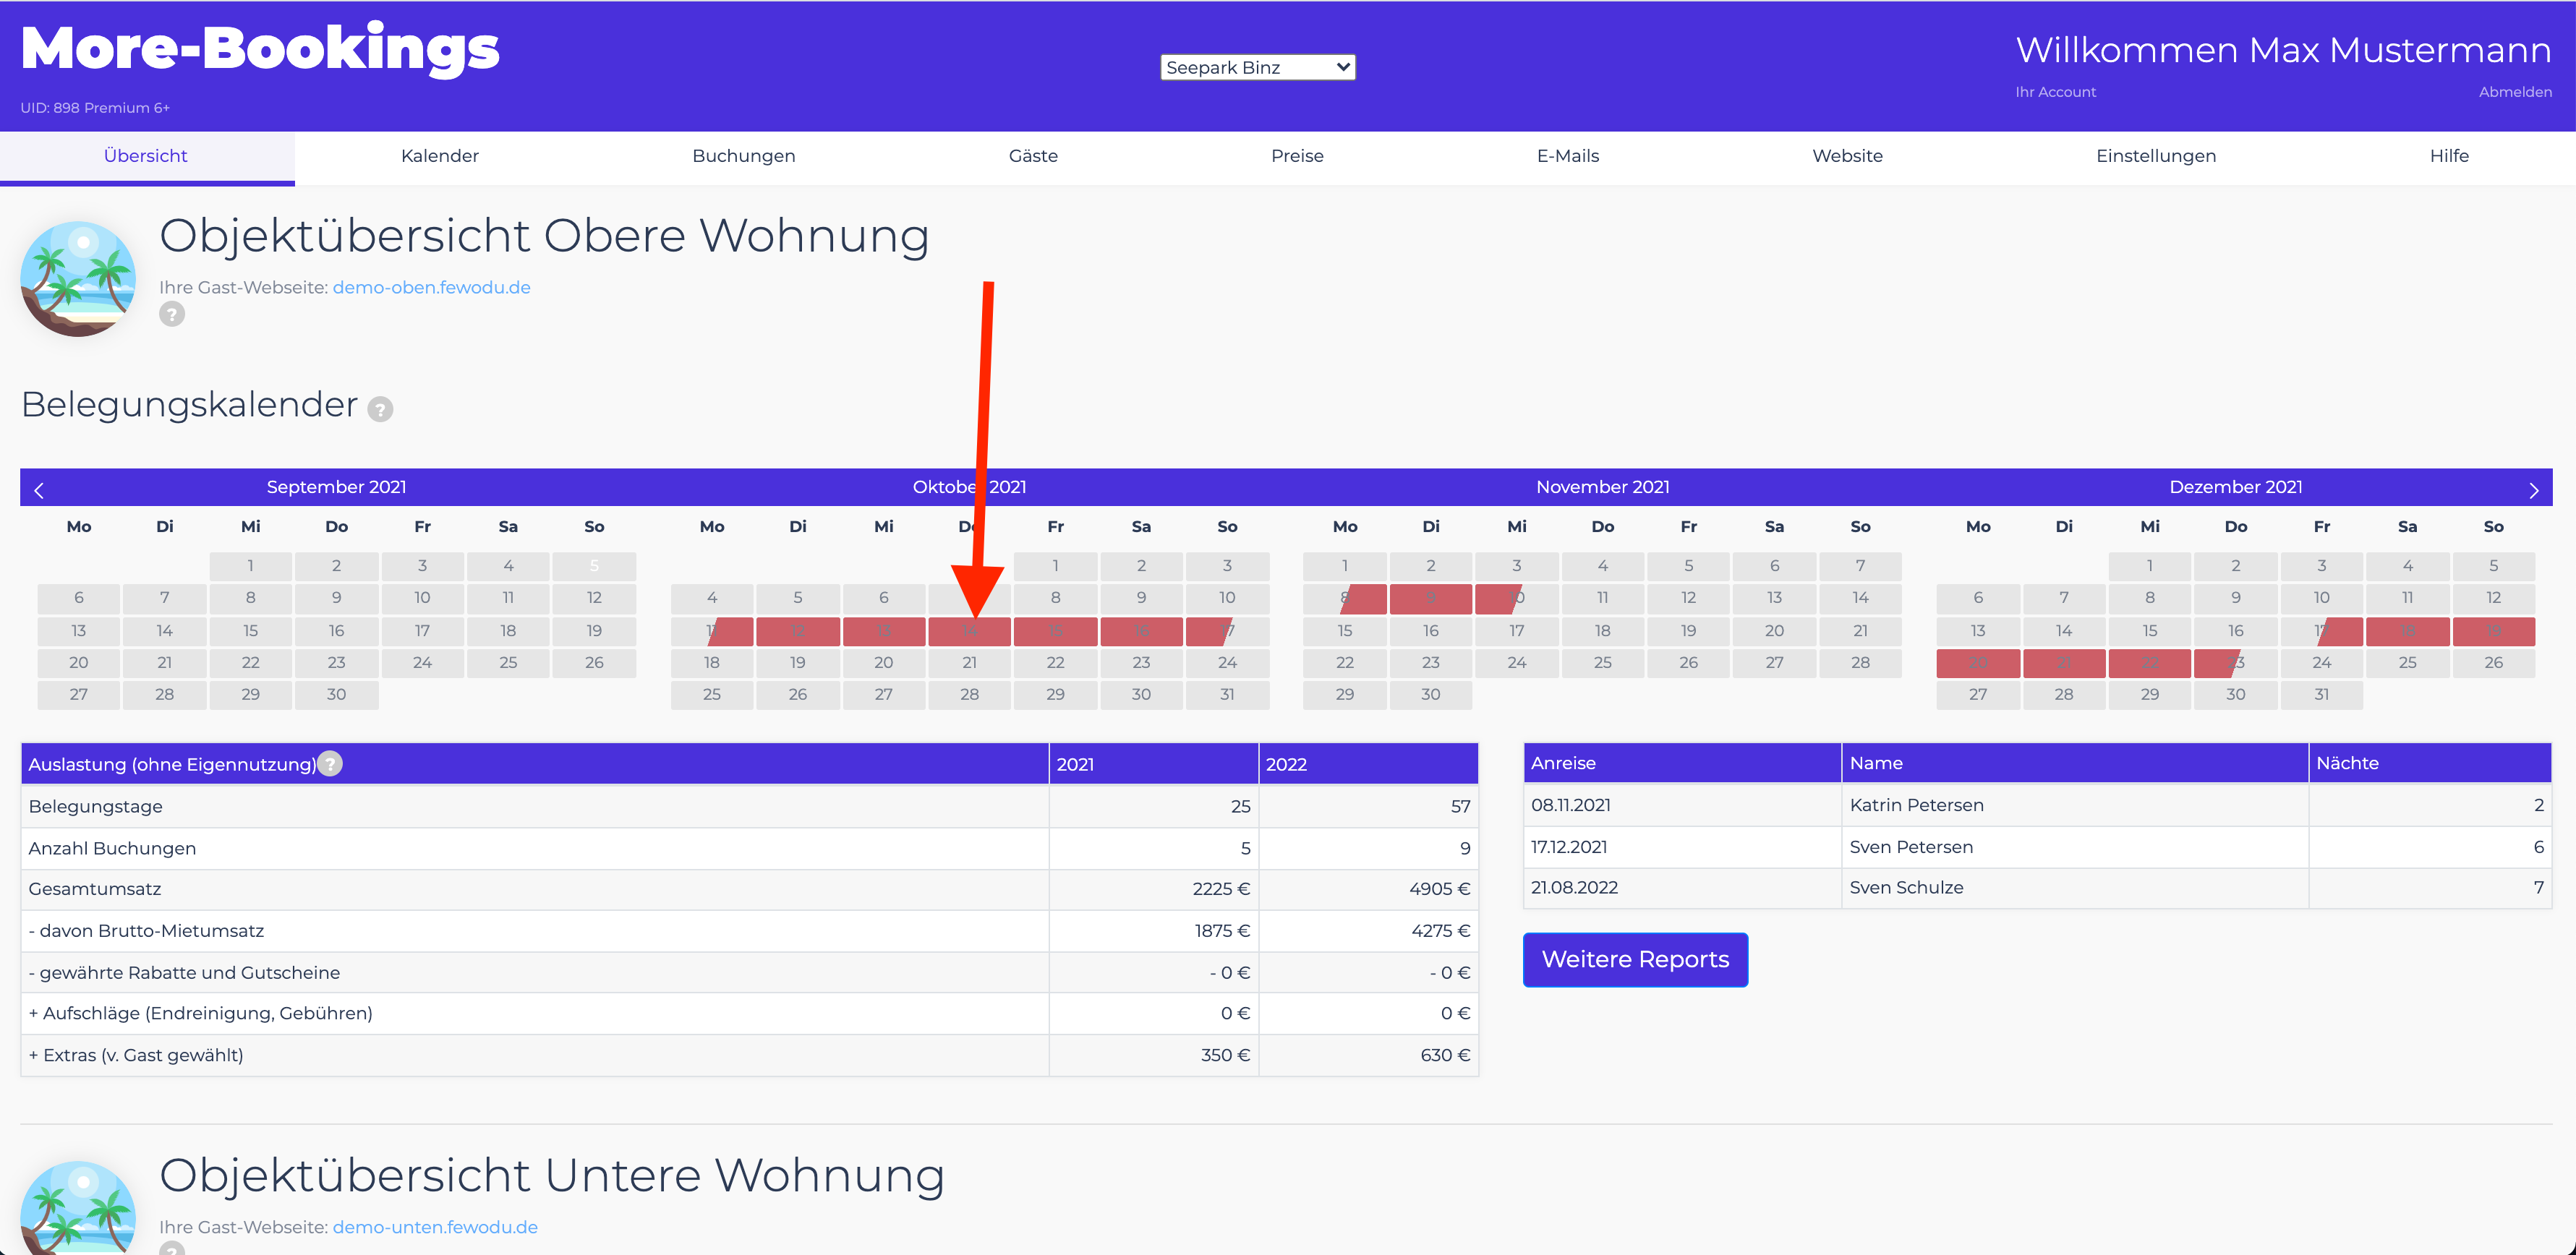Click the Anzahl Buchungen row label
The image size is (2576, 1255).
pyautogui.click(x=112, y=848)
